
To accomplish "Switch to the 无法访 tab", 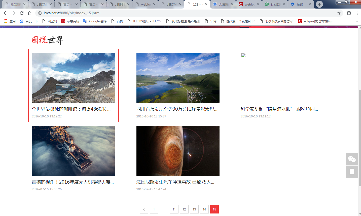I will coord(223,5).
